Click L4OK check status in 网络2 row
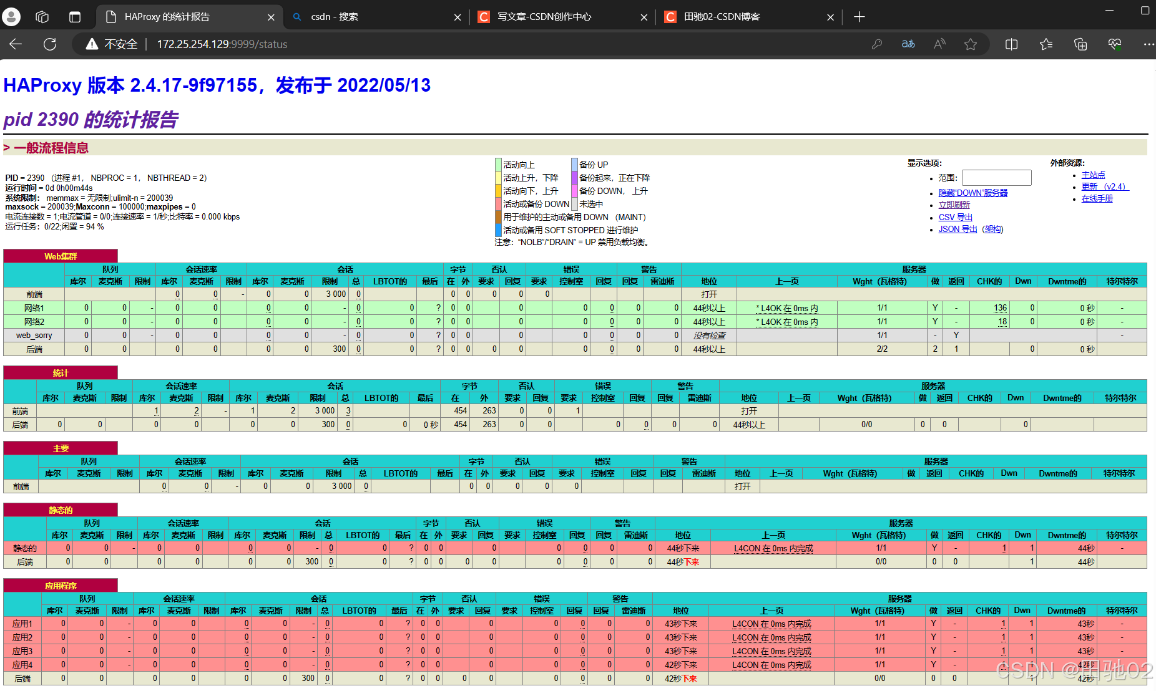 coord(787,322)
